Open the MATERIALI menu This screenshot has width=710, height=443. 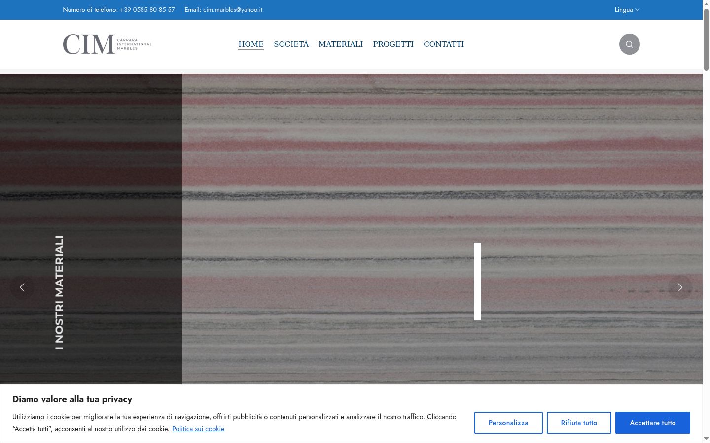point(341,44)
